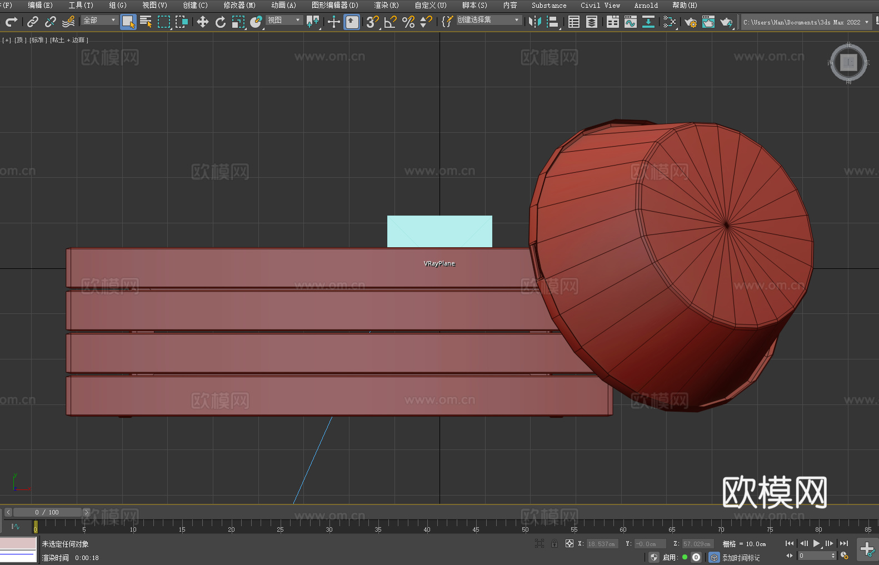Expand the project path dropdown
This screenshot has height=565, width=879.
[x=866, y=22]
